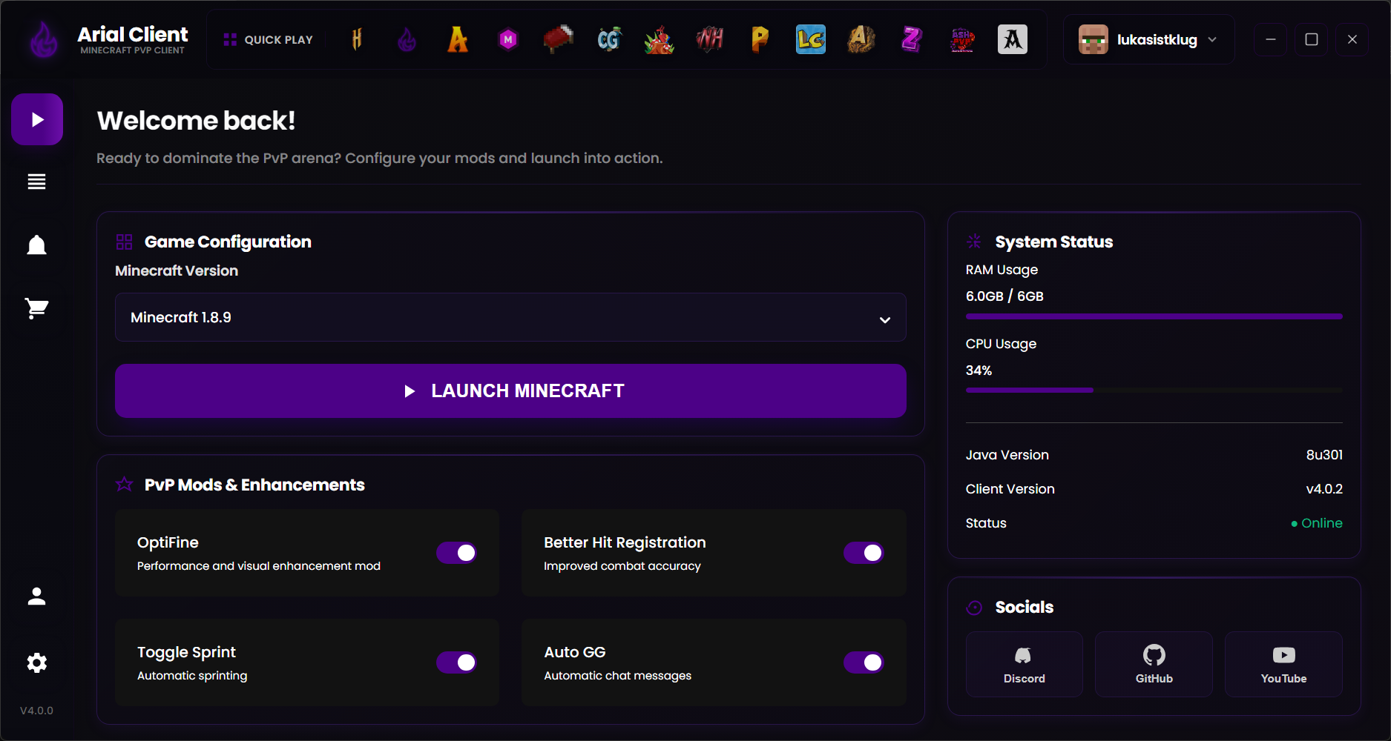Open notifications bell in the sidebar
Screen dimensions: 1391x741
pyautogui.click(x=37, y=245)
